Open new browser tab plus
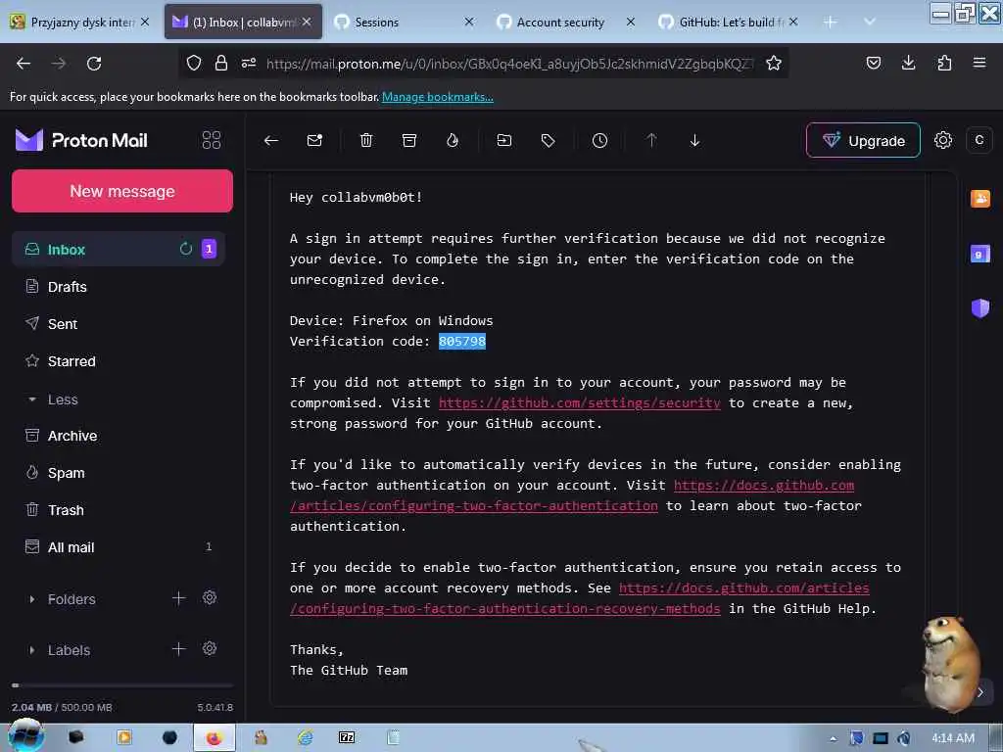The width and height of the screenshot is (1003, 752). [831, 22]
